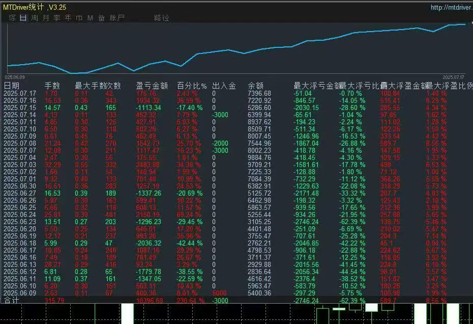Screen dimensions: 473x324
Task: Click percentage value -42.44 %
Action: (x=190, y=244)
